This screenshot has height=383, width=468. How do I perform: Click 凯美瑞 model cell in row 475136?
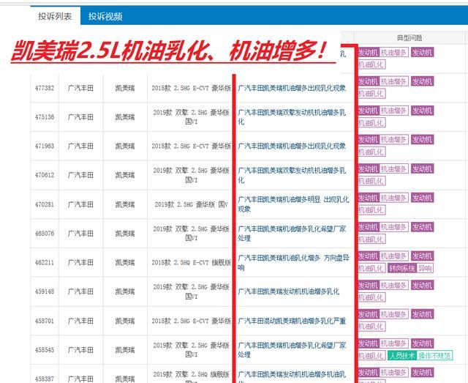pos(125,117)
